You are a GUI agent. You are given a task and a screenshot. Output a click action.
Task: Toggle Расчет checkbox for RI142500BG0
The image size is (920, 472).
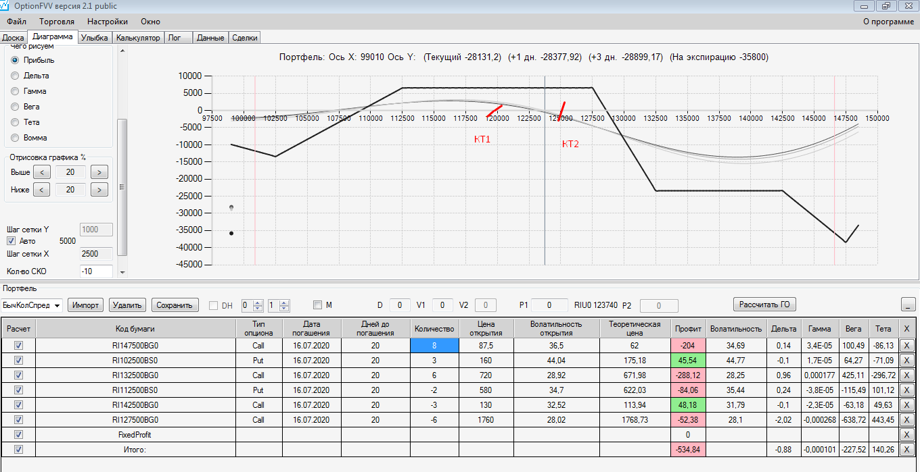click(x=18, y=404)
